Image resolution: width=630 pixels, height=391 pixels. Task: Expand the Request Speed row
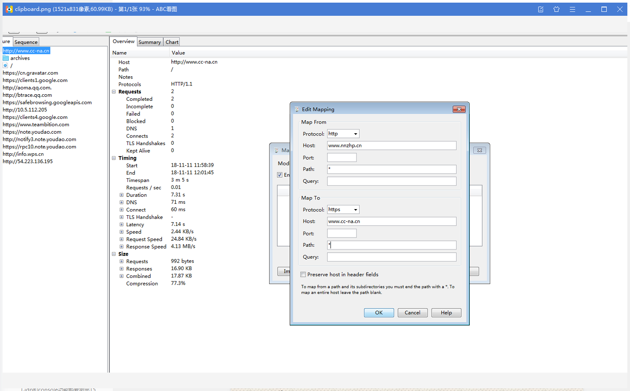122,239
